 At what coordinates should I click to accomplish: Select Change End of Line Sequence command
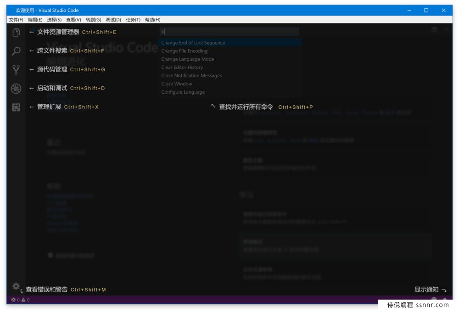(229, 43)
